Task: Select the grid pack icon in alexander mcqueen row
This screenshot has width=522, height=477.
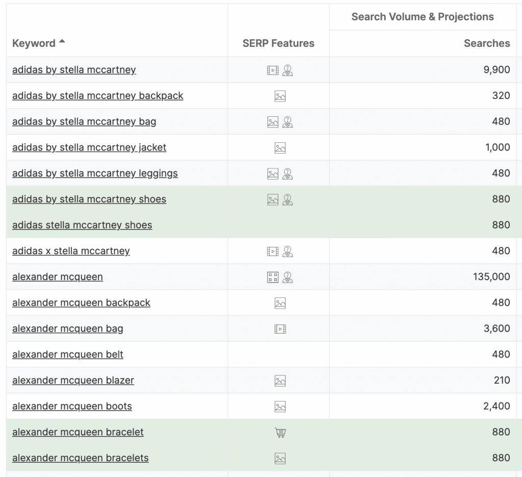Action: tap(273, 278)
